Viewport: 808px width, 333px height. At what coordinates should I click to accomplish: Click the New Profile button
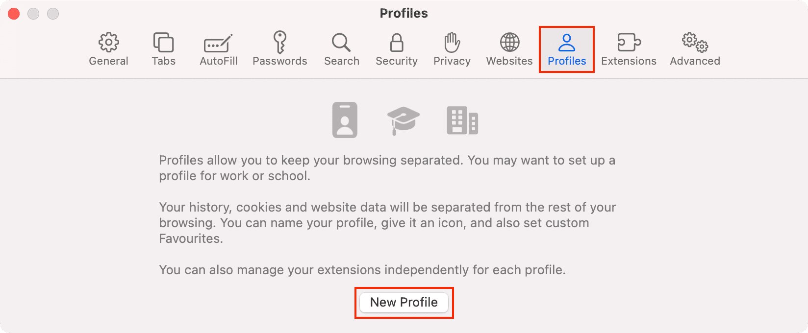coord(404,302)
